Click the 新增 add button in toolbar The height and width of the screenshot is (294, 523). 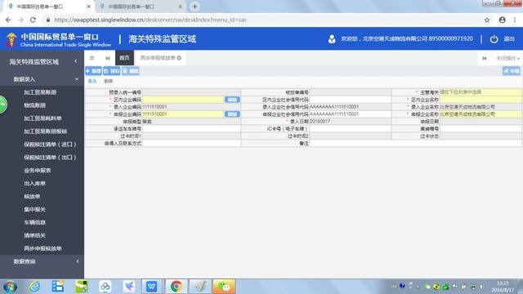(x=93, y=71)
